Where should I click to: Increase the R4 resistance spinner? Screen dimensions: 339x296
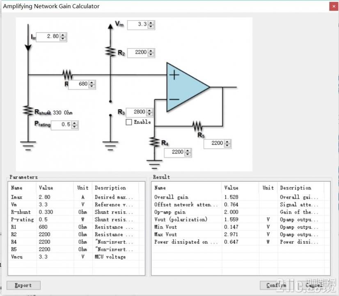[188, 150]
